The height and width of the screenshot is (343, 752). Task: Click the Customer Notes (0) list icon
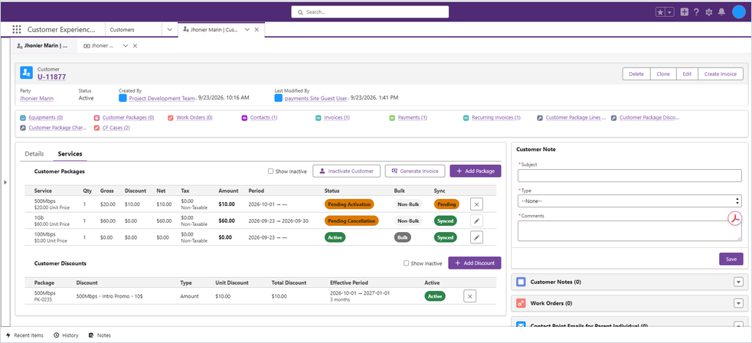[521, 282]
